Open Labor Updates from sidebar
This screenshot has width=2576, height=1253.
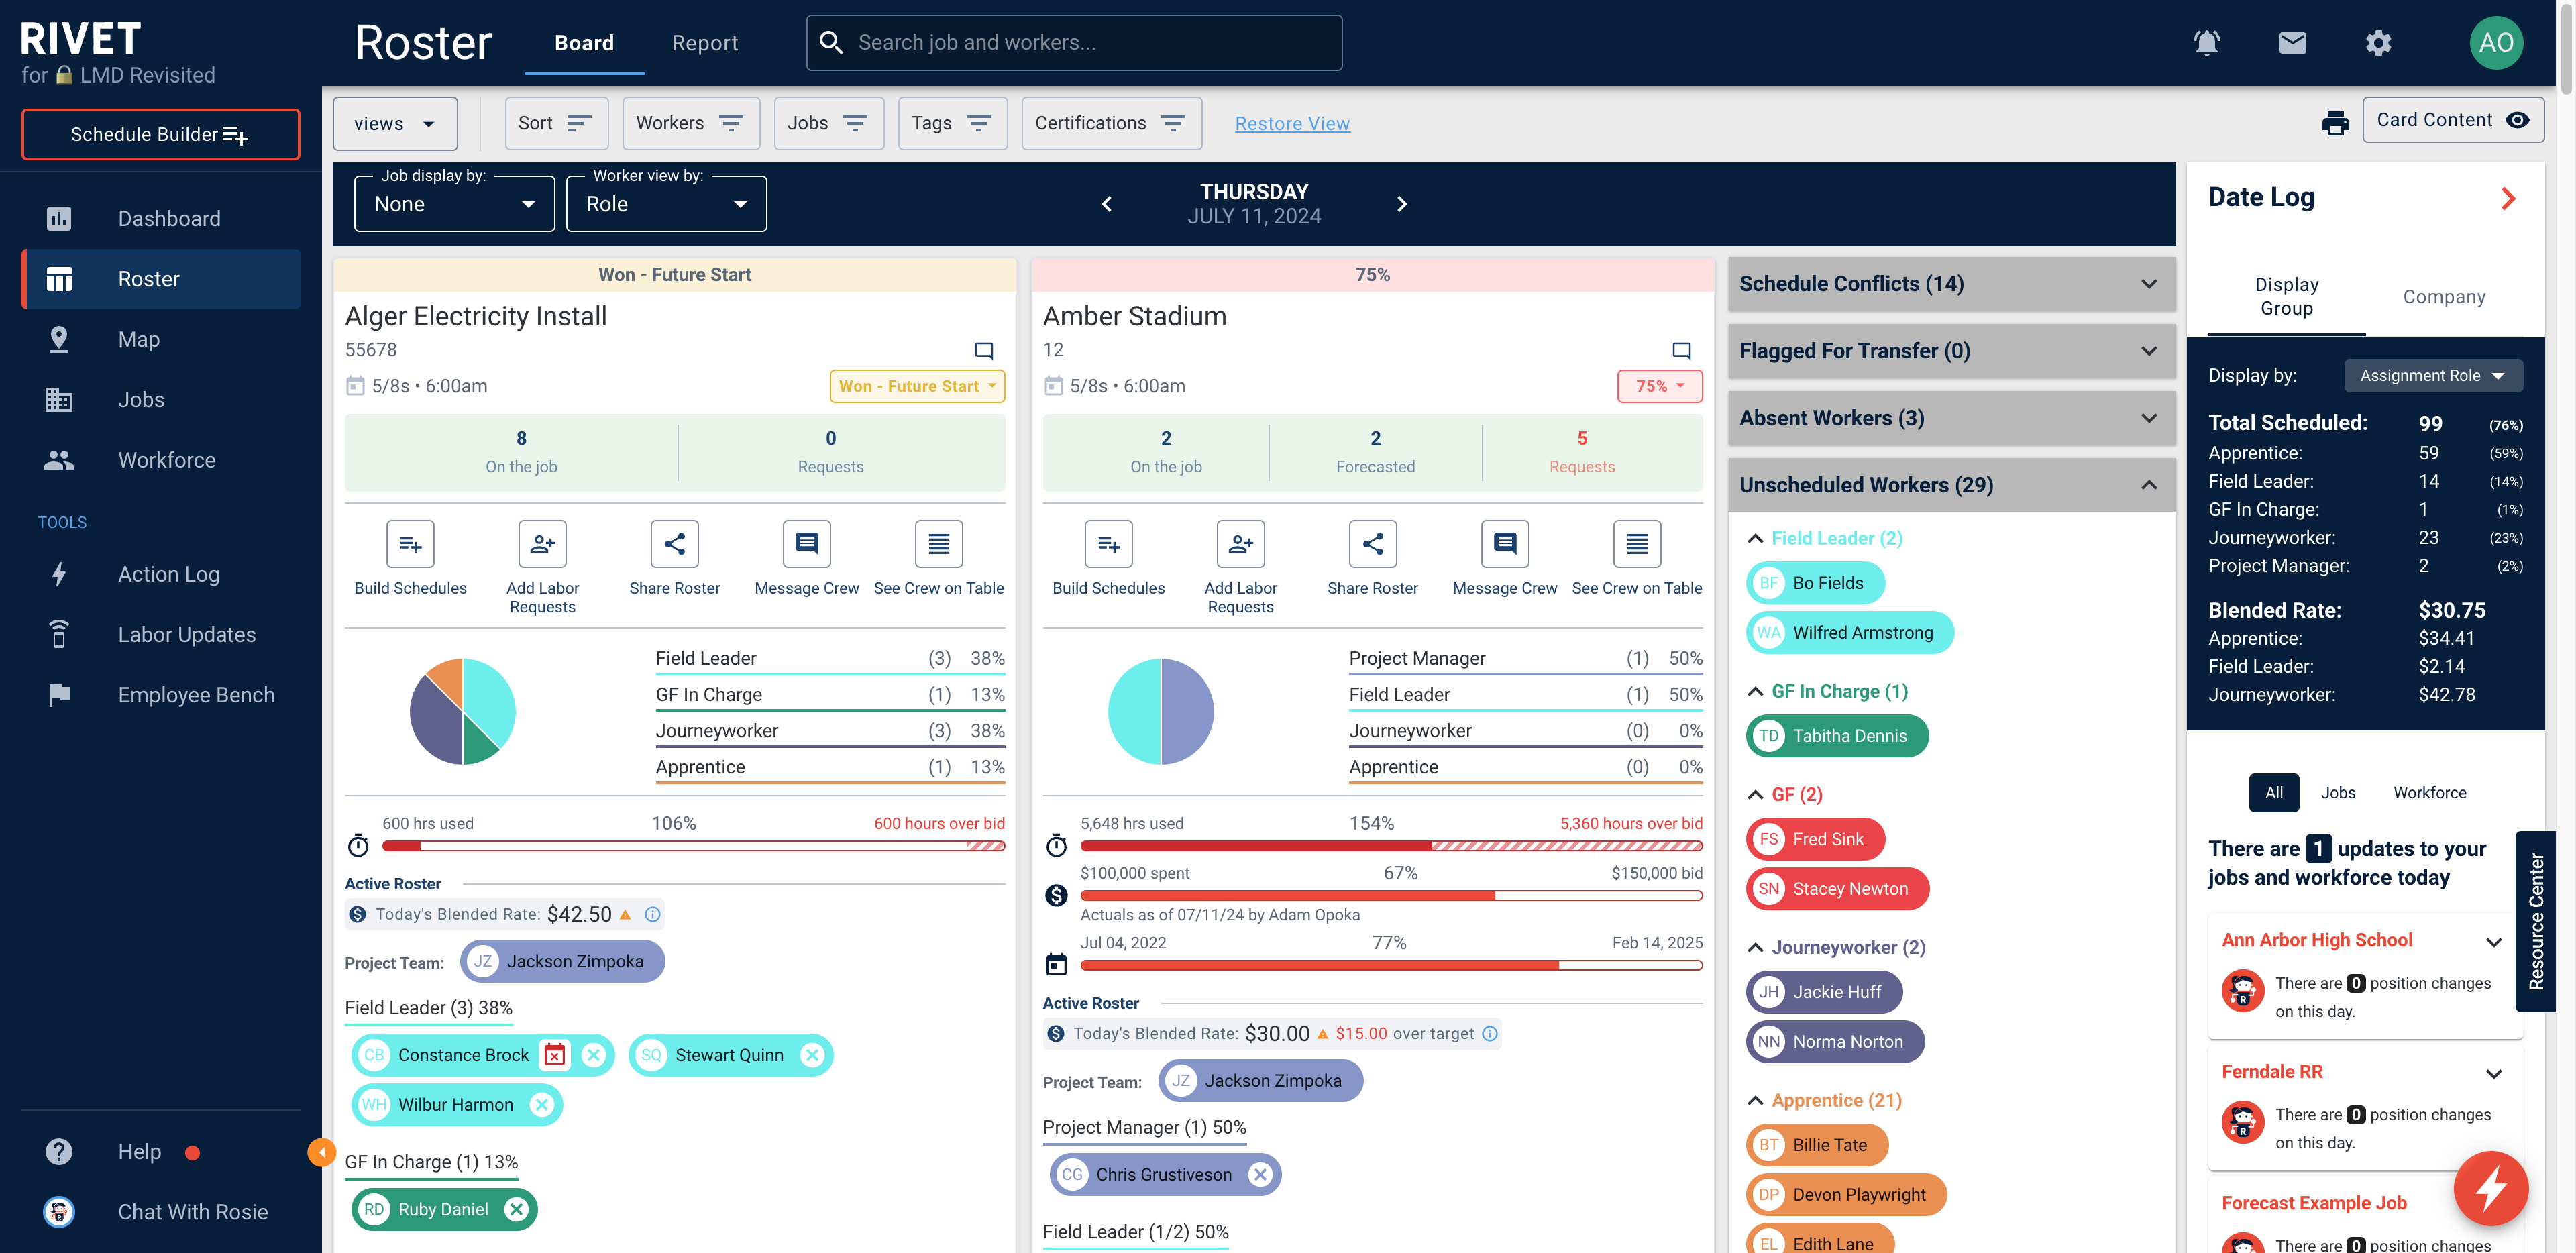tap(160, 634)
